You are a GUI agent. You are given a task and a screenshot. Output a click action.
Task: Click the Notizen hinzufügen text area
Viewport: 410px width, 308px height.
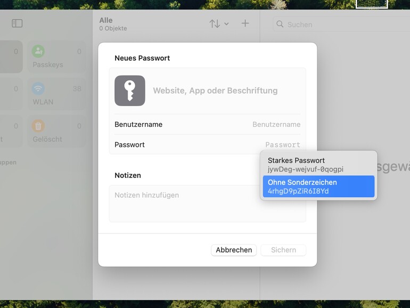point(207,204)
